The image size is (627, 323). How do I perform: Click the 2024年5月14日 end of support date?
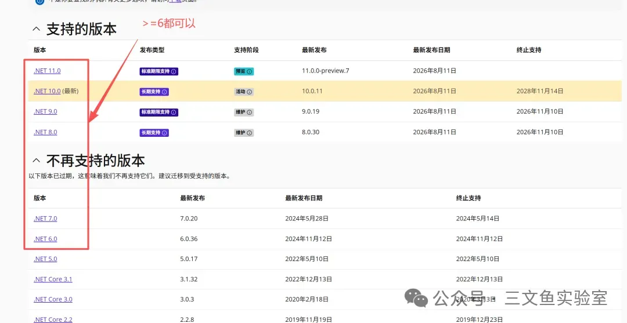[x=478, y=219]
